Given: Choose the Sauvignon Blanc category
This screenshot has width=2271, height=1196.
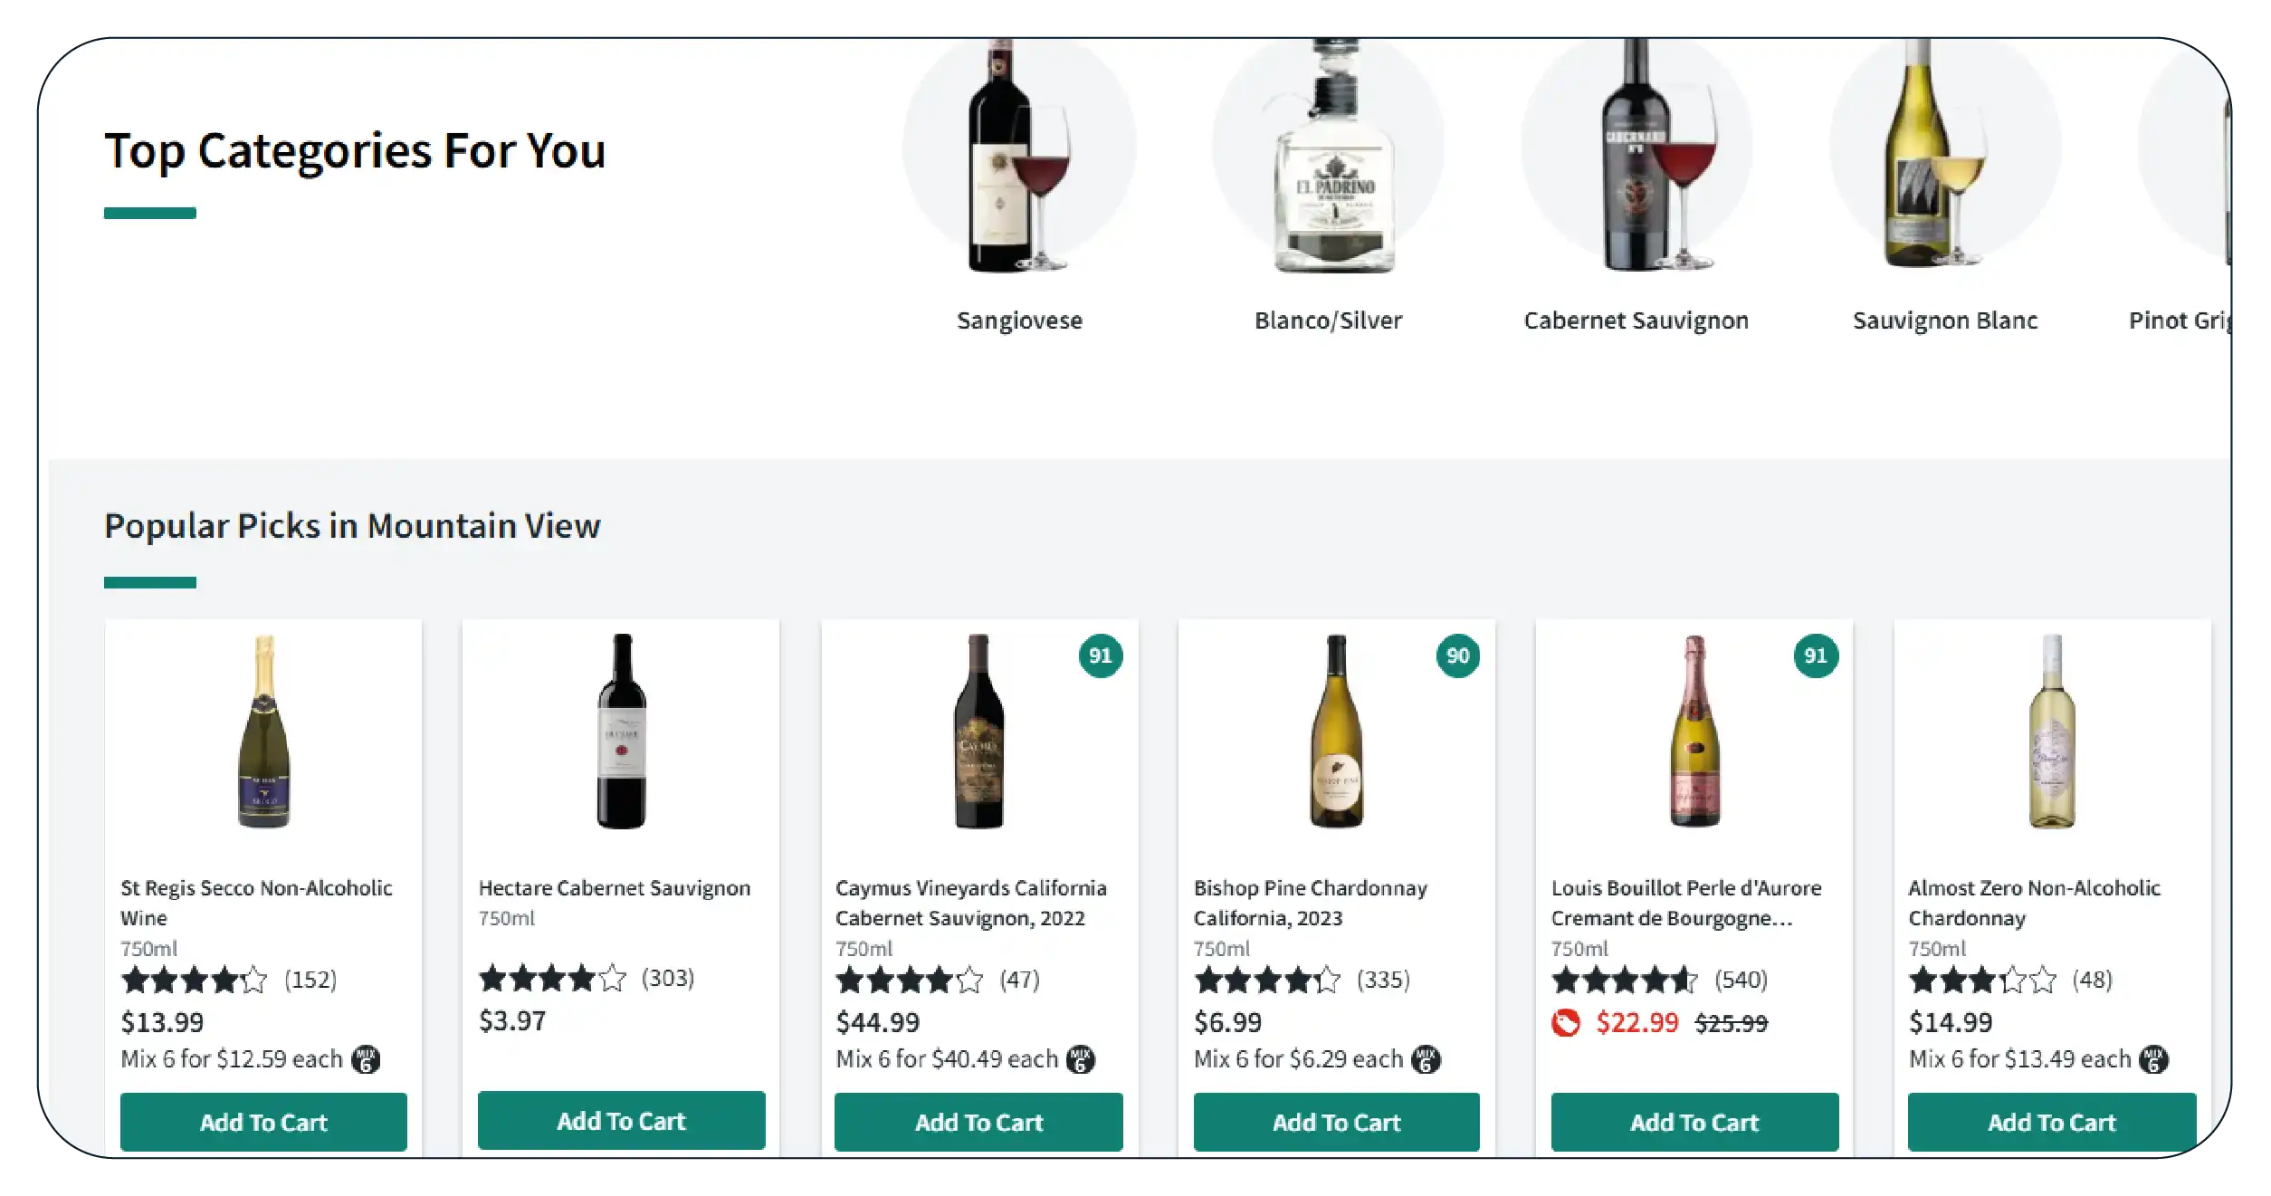Looking at the screenshot, I should [x=1945, y=320].
